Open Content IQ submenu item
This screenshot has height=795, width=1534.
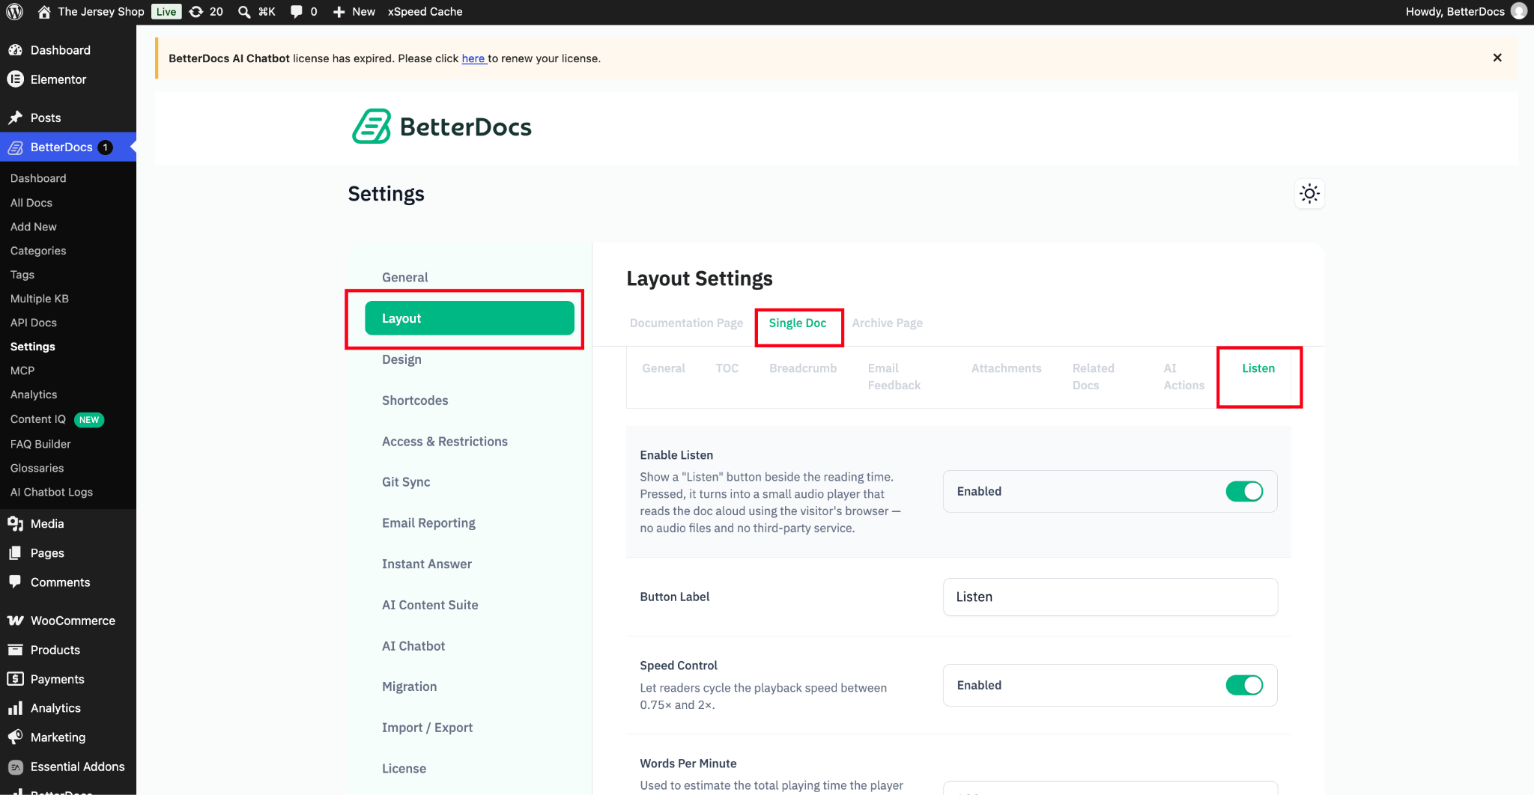tap(38, 419)
